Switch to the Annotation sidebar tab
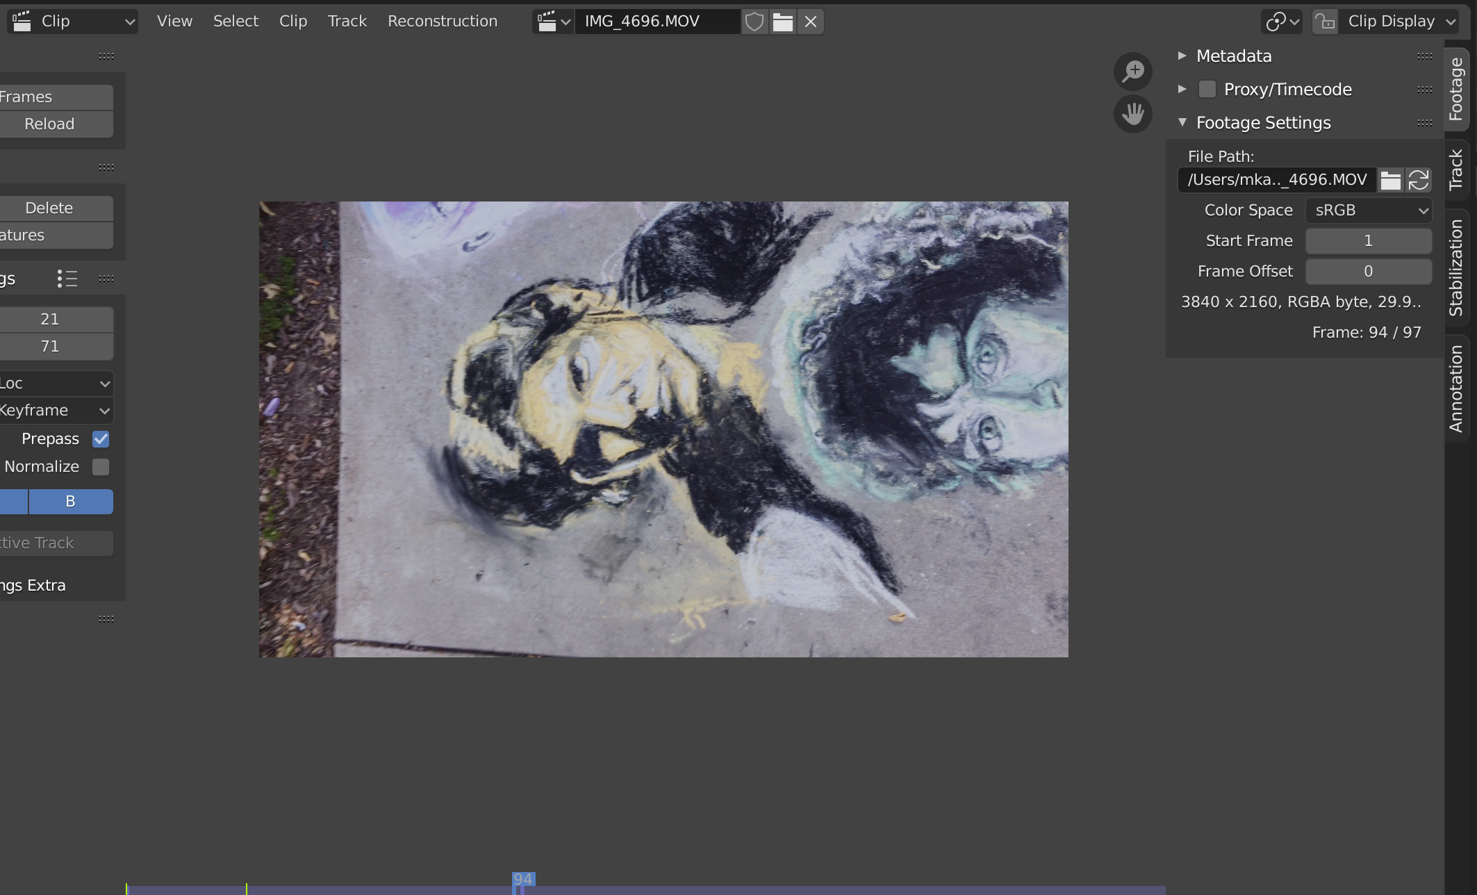The width and height of the screenshot is (1477, 895). [x=1457, y=388]
